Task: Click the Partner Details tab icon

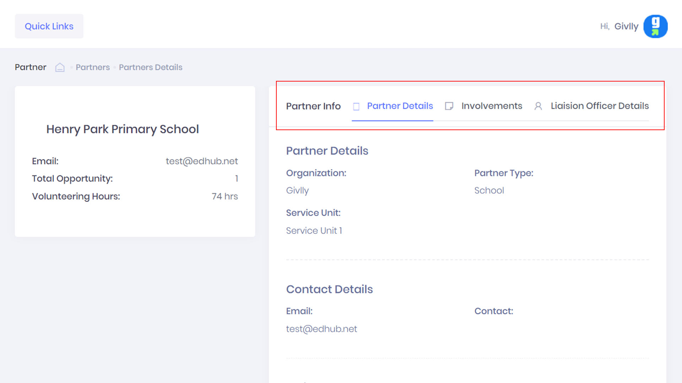Action: [356, 106]
